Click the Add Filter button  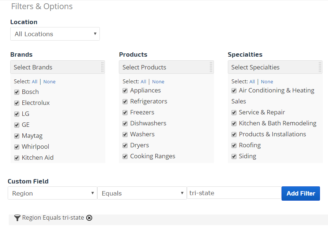pyautogui.click(x=301, y=193)
